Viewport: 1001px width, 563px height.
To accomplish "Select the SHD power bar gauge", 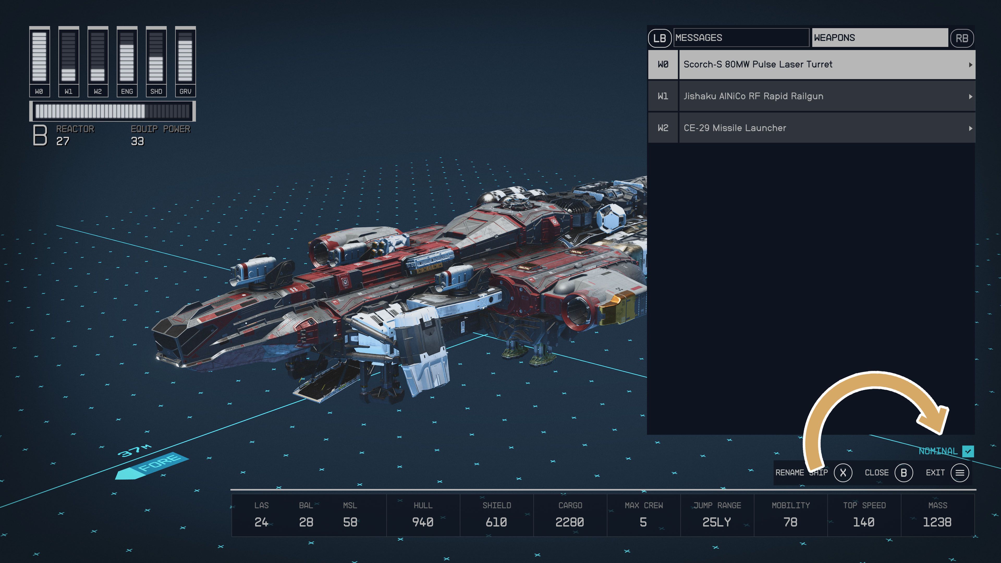I will click(x=156, y=56).
